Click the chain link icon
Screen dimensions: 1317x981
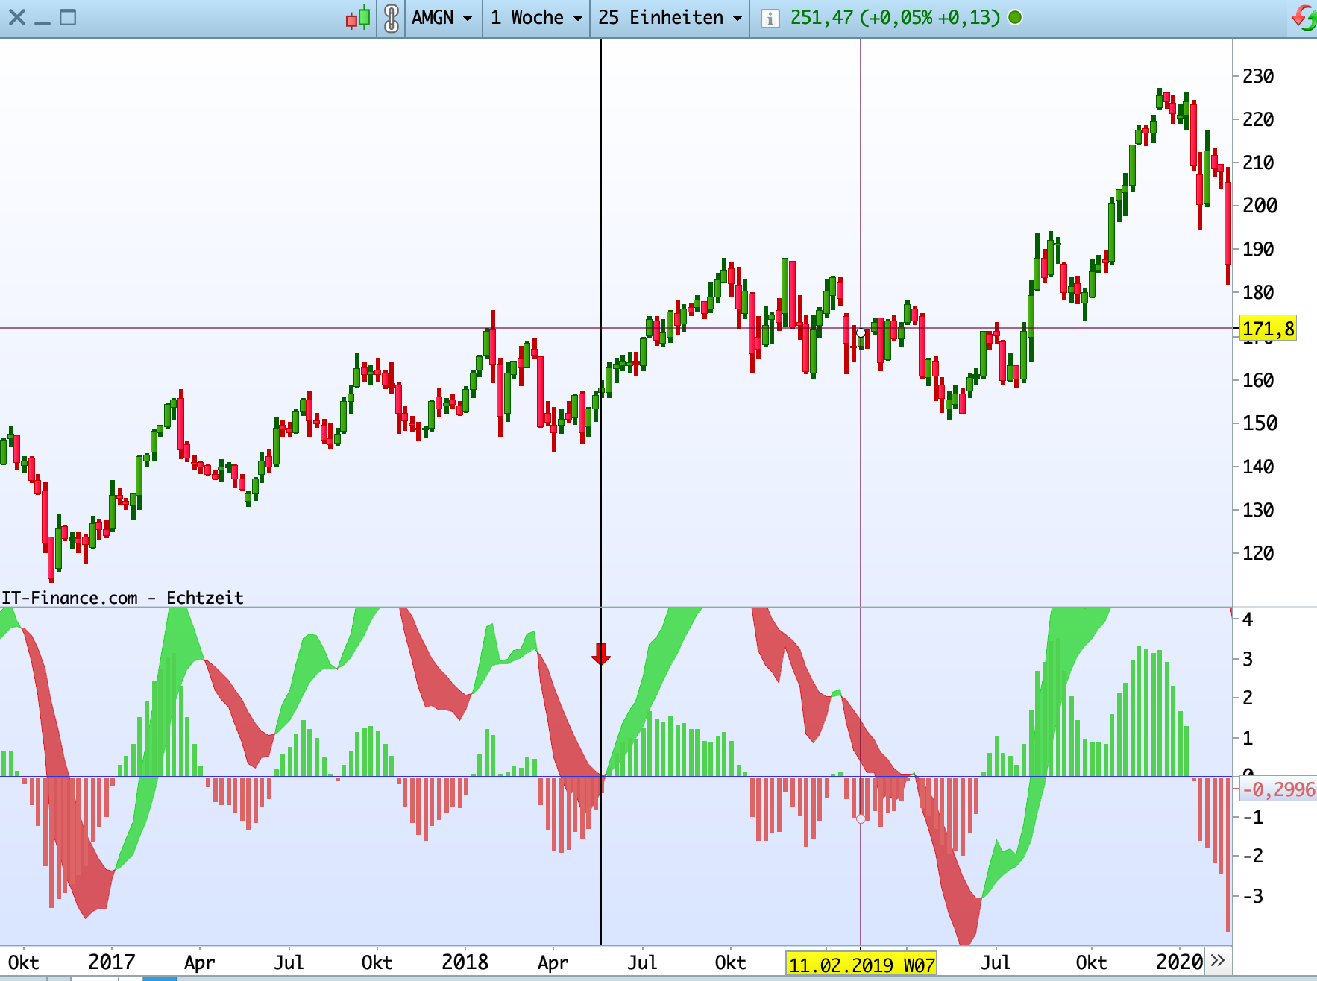392,17
